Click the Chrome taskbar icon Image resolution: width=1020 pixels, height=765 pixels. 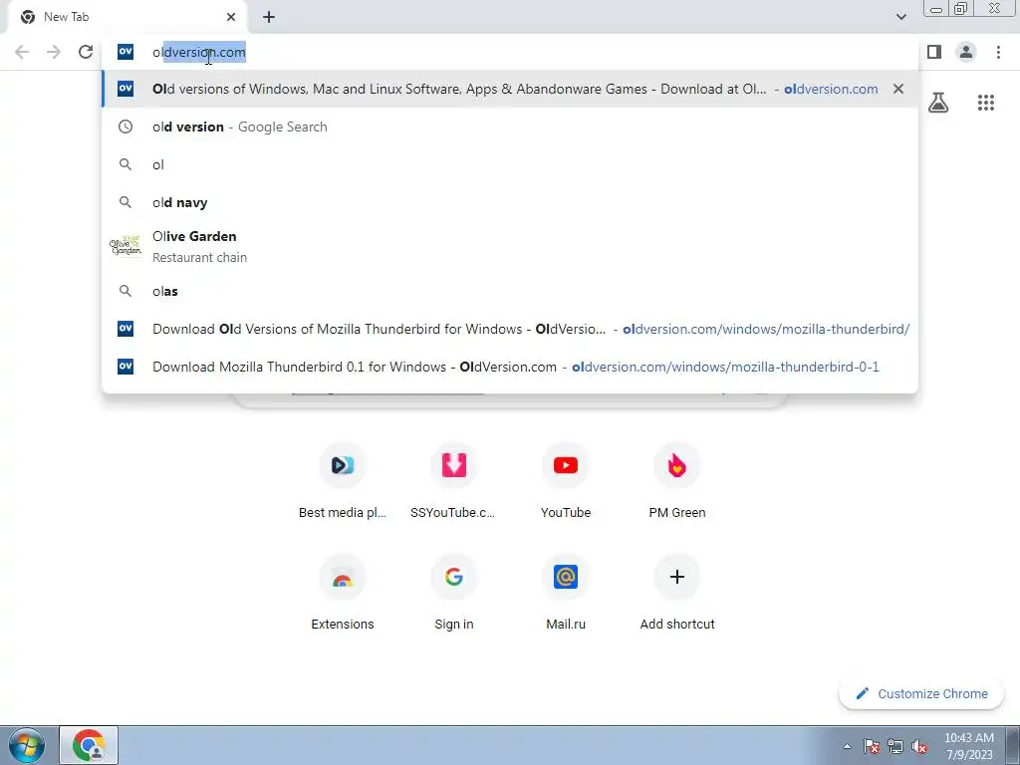click(x=89, y=745)
